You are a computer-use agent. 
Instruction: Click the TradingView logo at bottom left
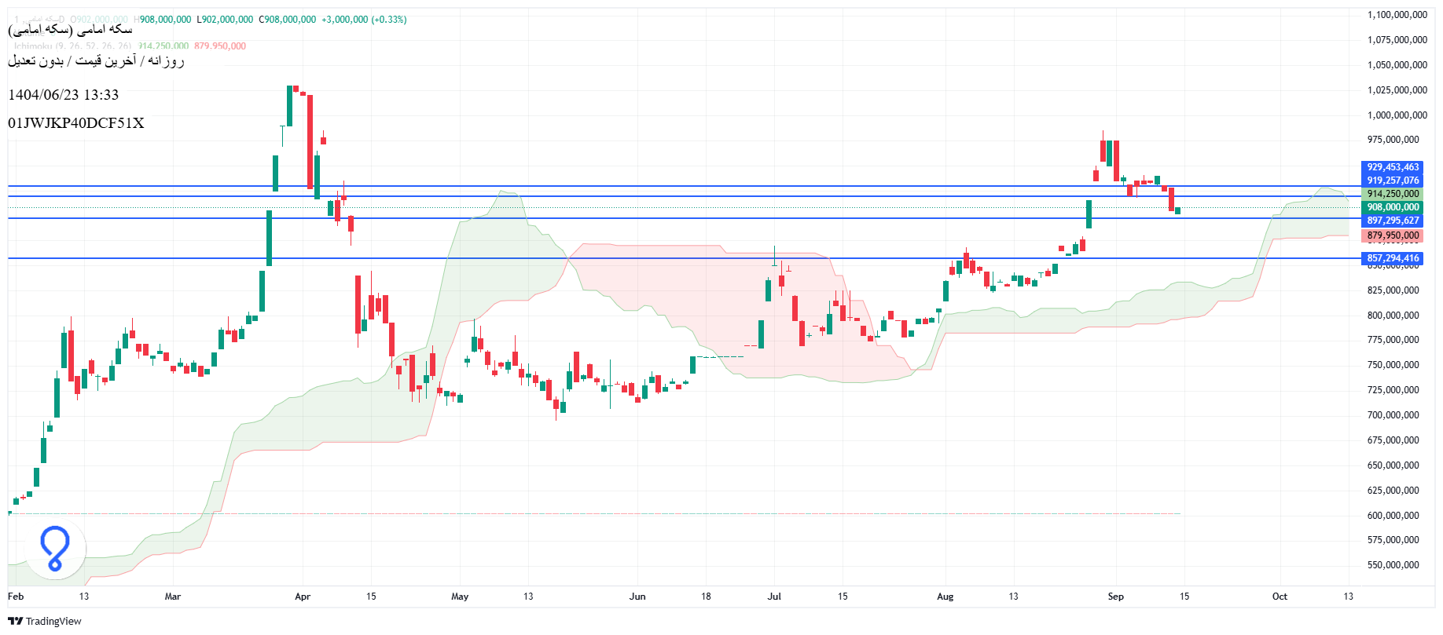(x=45, y=621)
